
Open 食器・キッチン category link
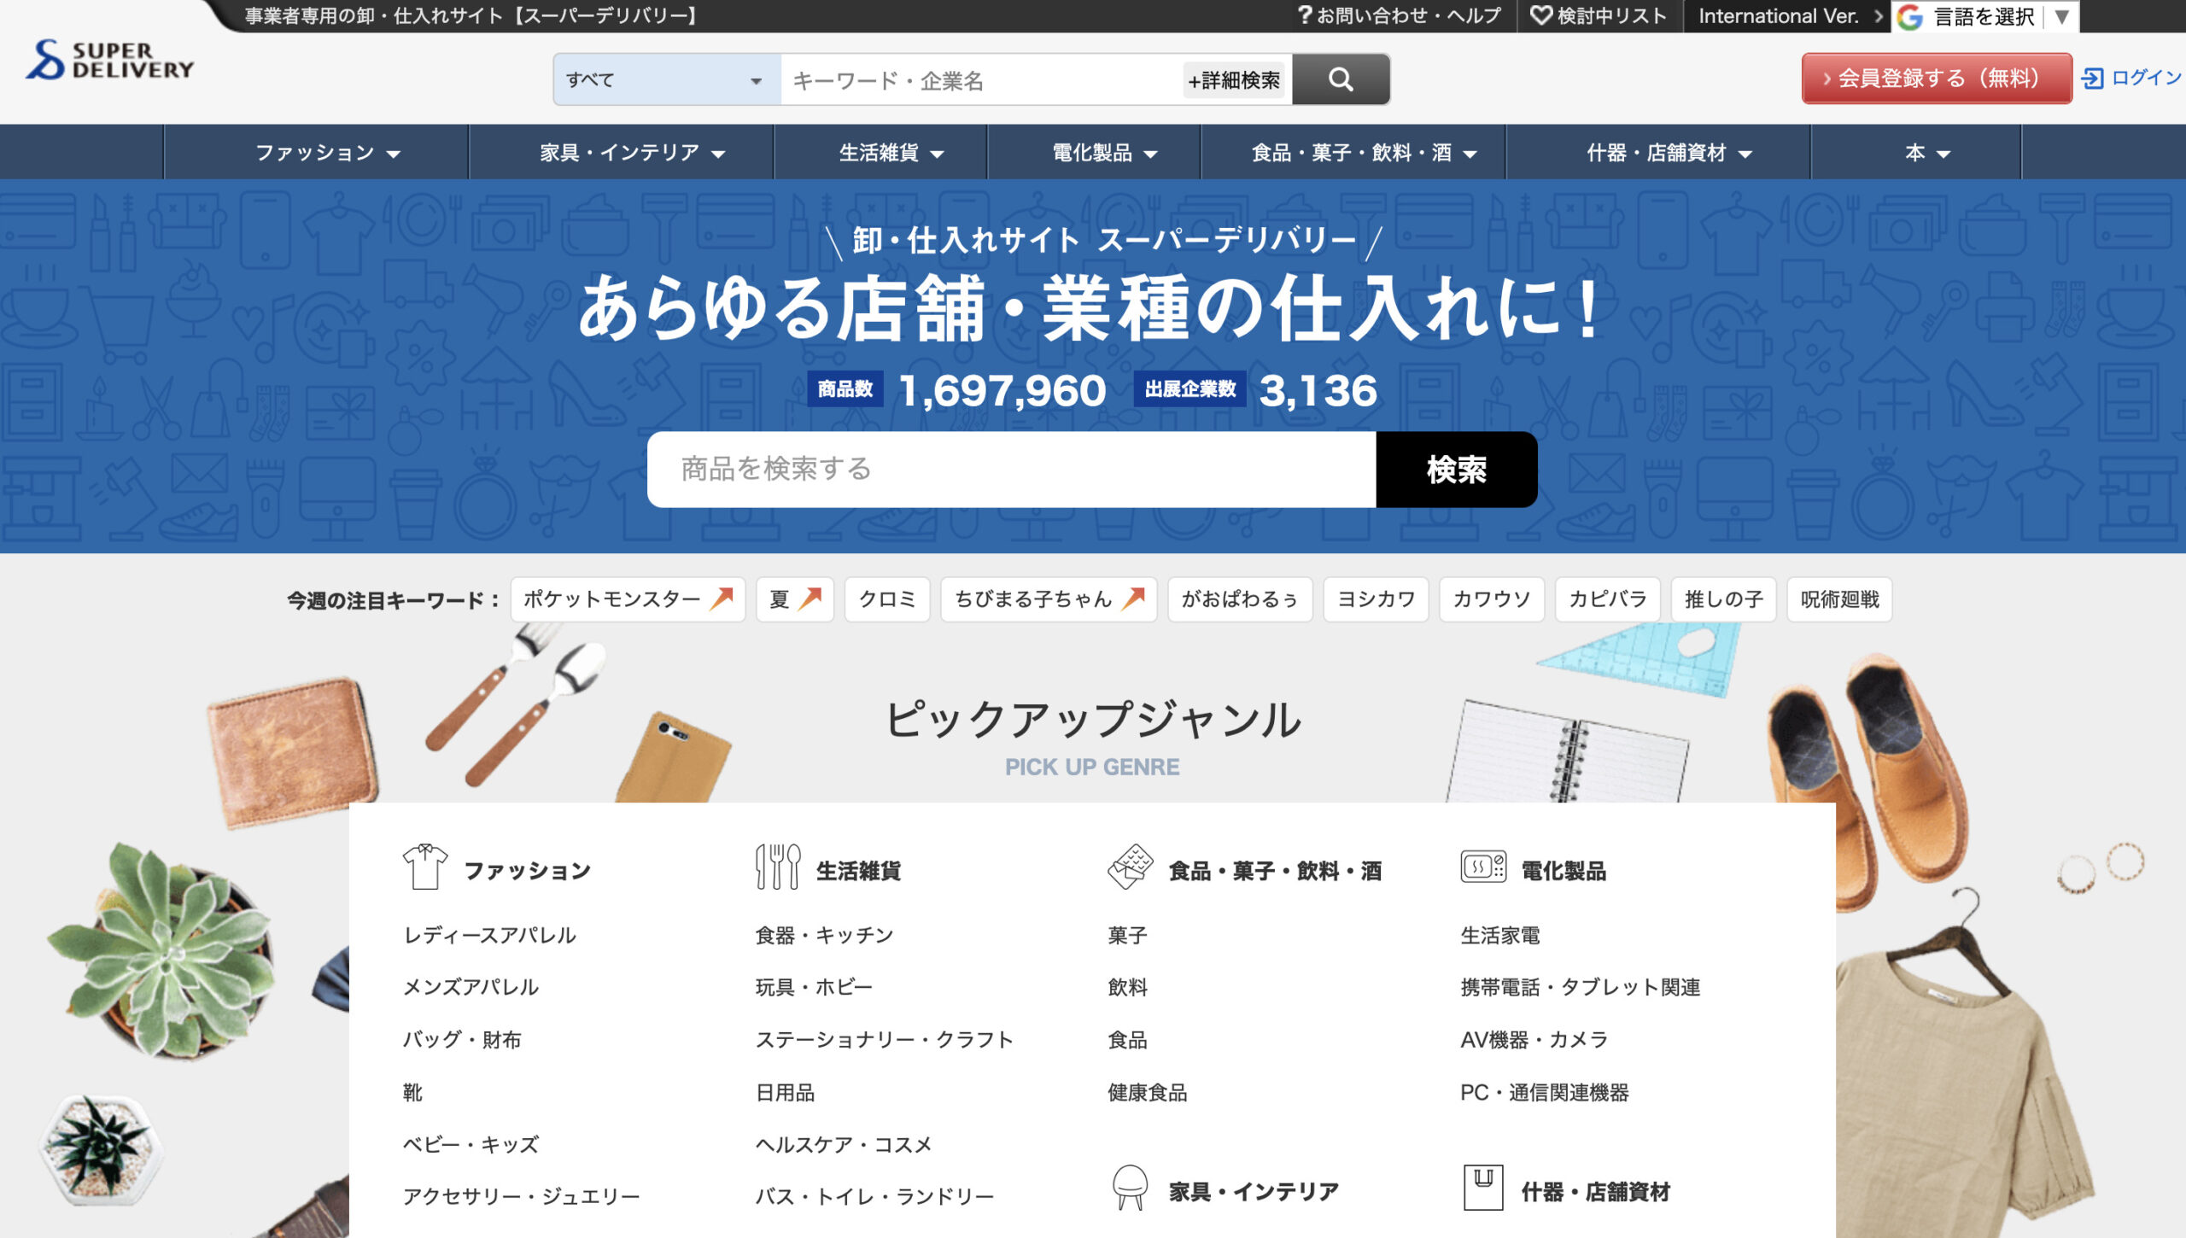[x=824, y=935]
